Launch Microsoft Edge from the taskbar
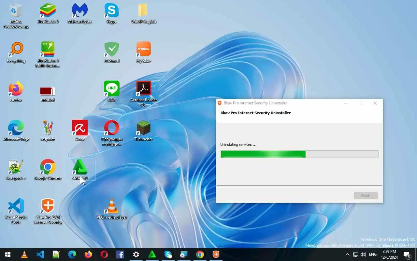Viewport: 417px width, 261px height. (x=72, y=254)
